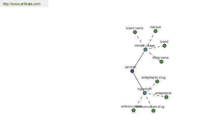Click the antiepileptic drug node circle

(157, 81)
